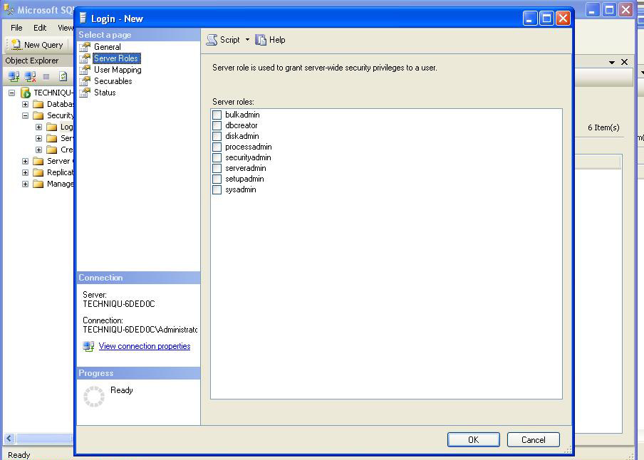Check the dbcreator server role
Image resolution: width=644 pixels, height=460 pixels.
pos(217,125)
